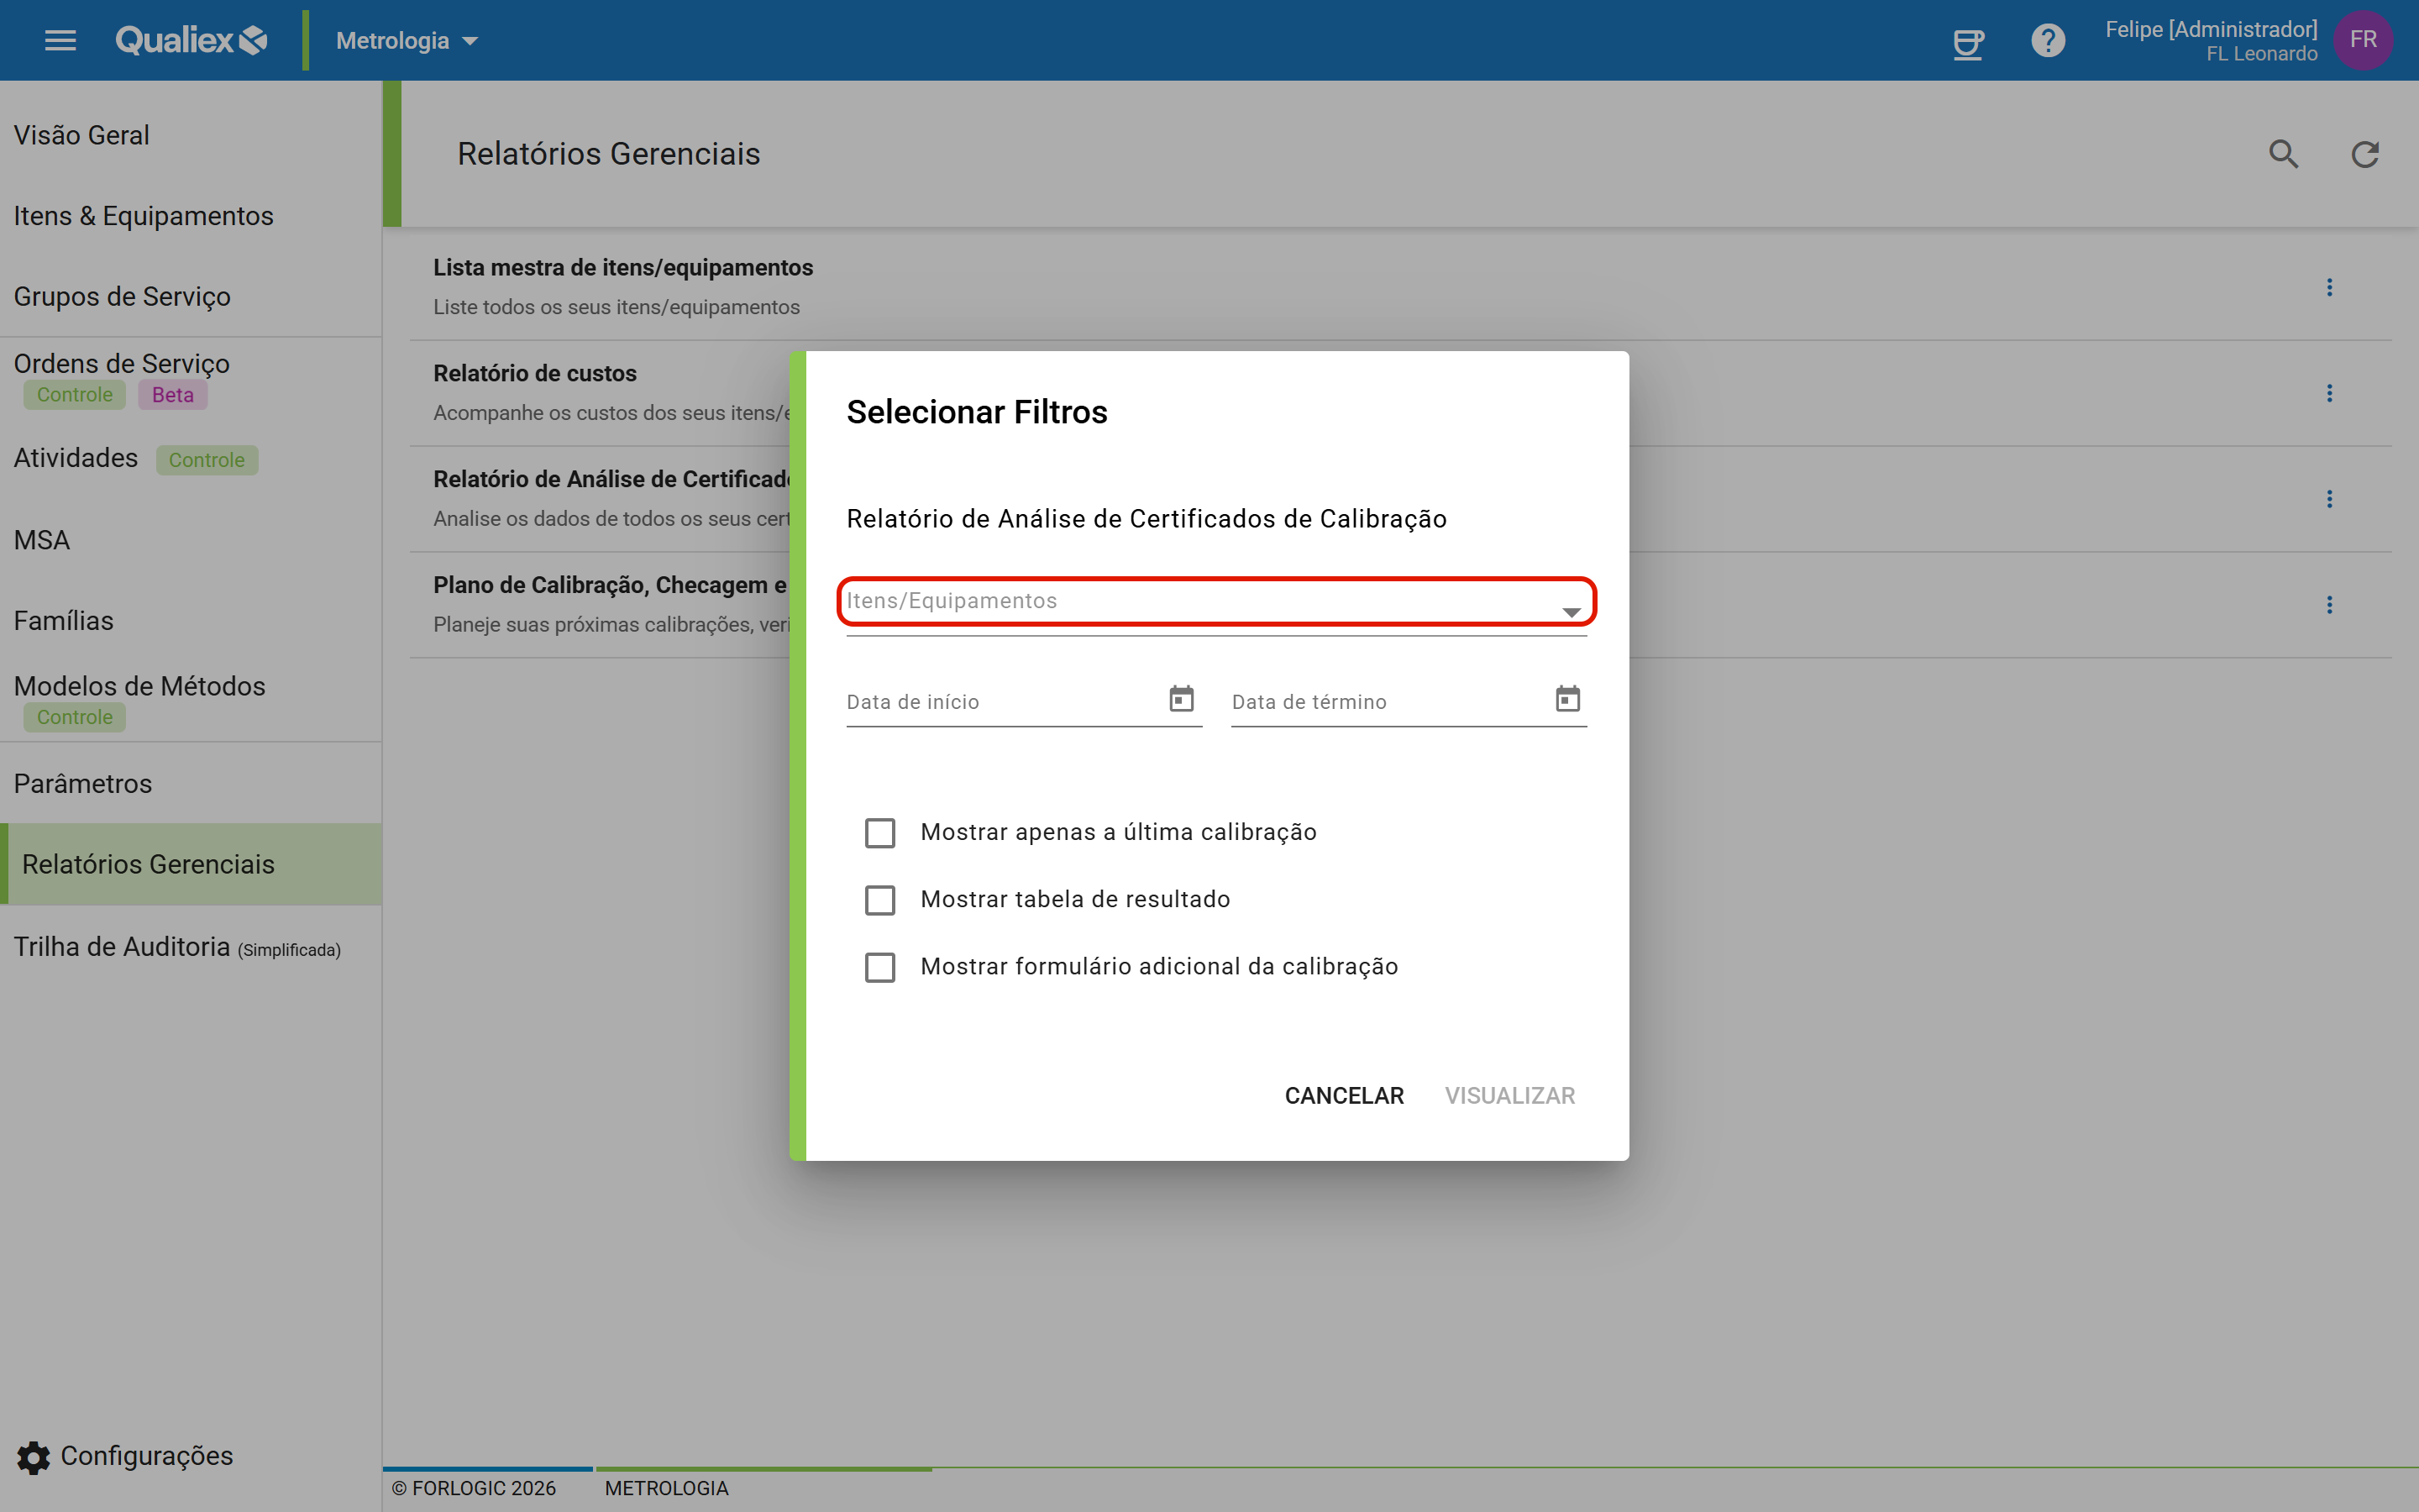Expand the Itens/Equipamentos dropdown arrow

(x=1572, y=612)
